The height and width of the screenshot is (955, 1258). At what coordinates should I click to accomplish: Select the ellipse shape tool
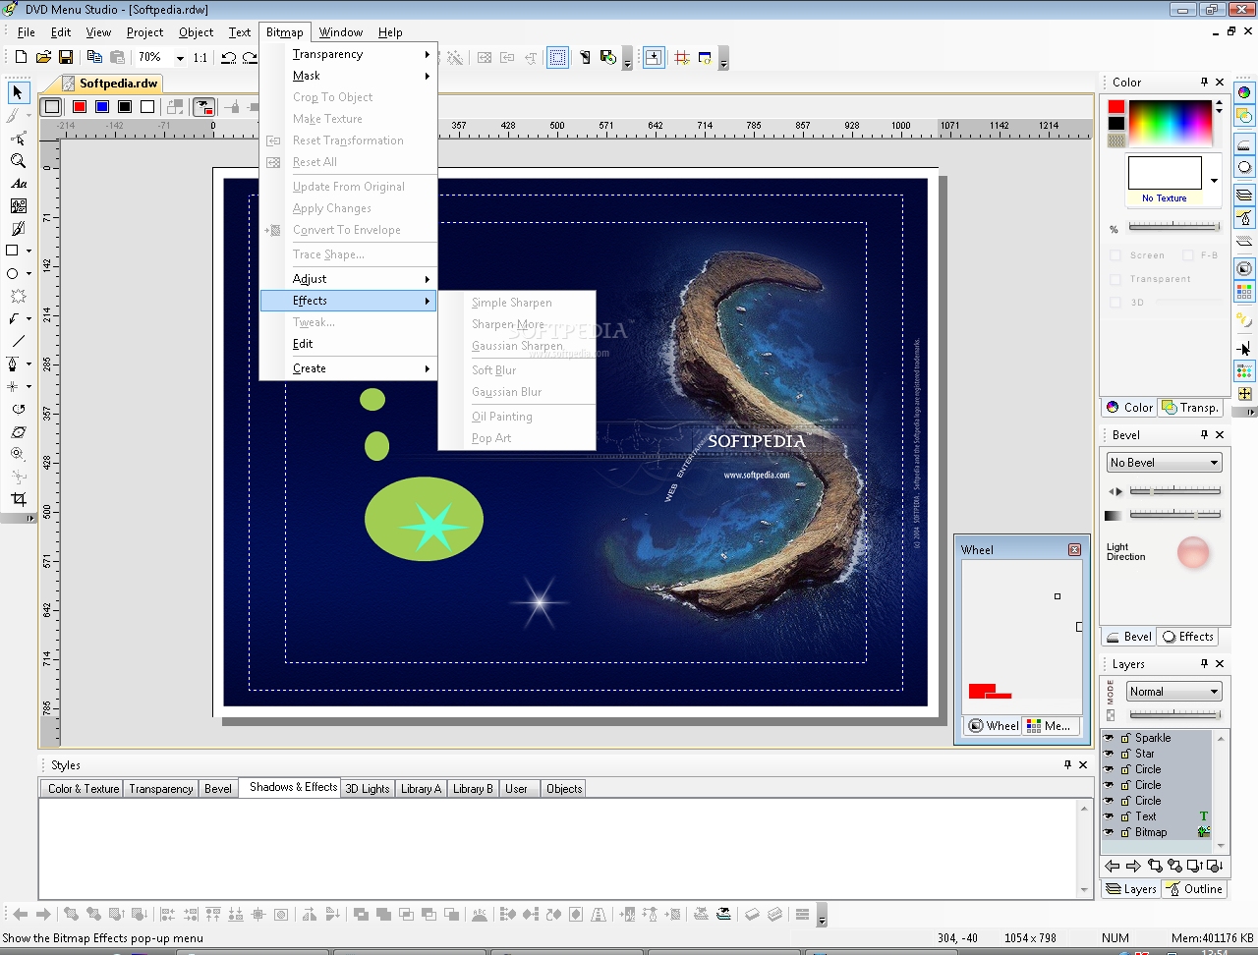(x=13, y=273)
